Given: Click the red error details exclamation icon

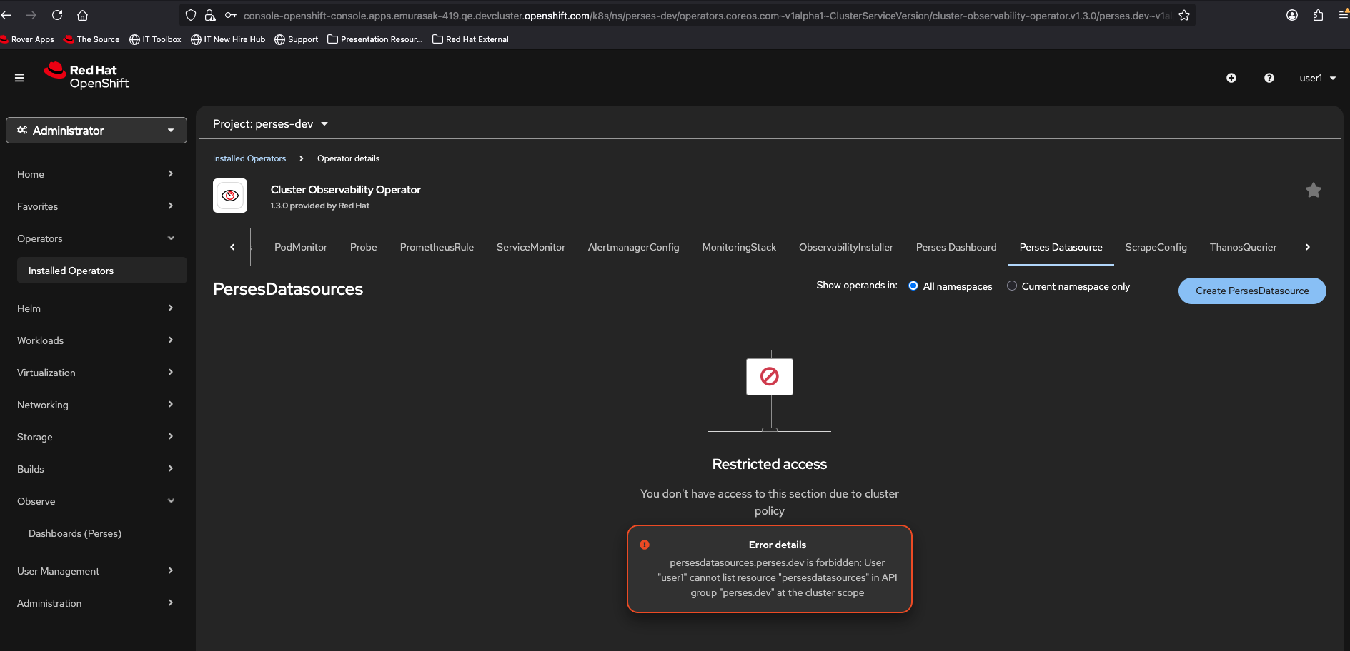Looking at the screenshot, I should coord(645,545).
